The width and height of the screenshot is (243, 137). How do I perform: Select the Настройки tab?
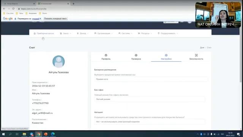click(x=166, y=57)
